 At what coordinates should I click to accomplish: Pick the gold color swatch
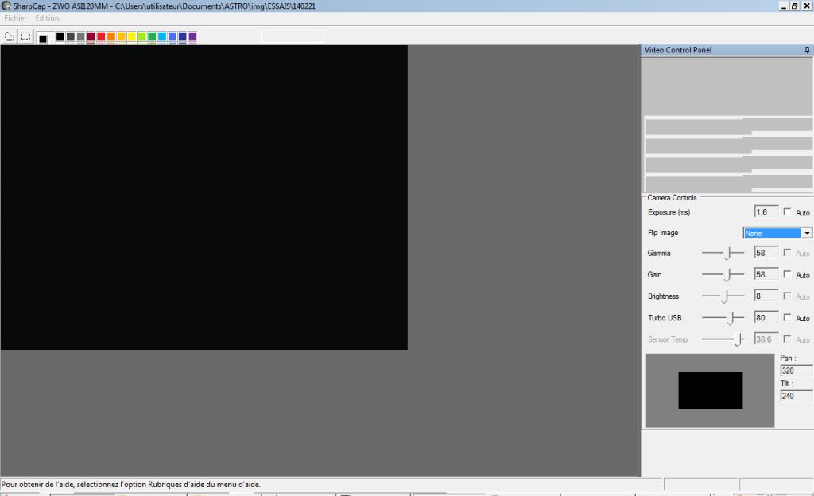coord(122,37)
